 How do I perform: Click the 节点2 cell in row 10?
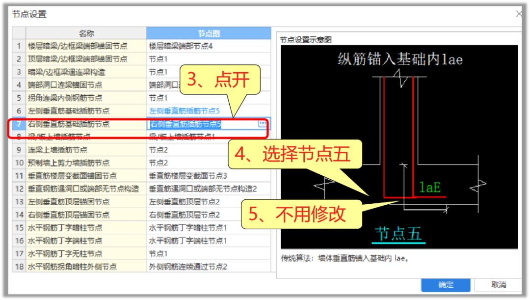click(209, 163)
